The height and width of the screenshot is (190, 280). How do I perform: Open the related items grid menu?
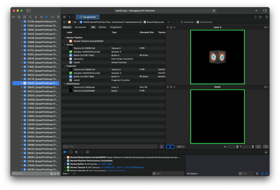pyautogui.click(x=64, y=17)
